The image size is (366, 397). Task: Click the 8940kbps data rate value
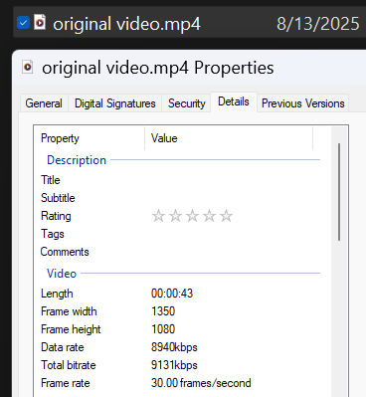[174, 347]
